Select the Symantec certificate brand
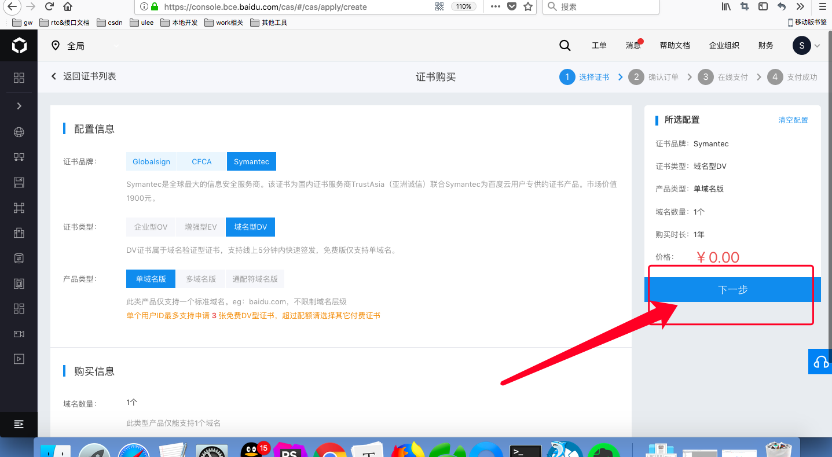 click(x=251, y=162)
